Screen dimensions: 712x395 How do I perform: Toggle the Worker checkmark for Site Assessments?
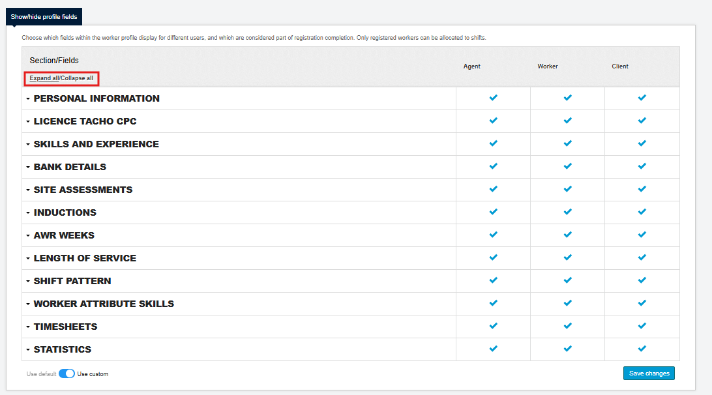567,189
